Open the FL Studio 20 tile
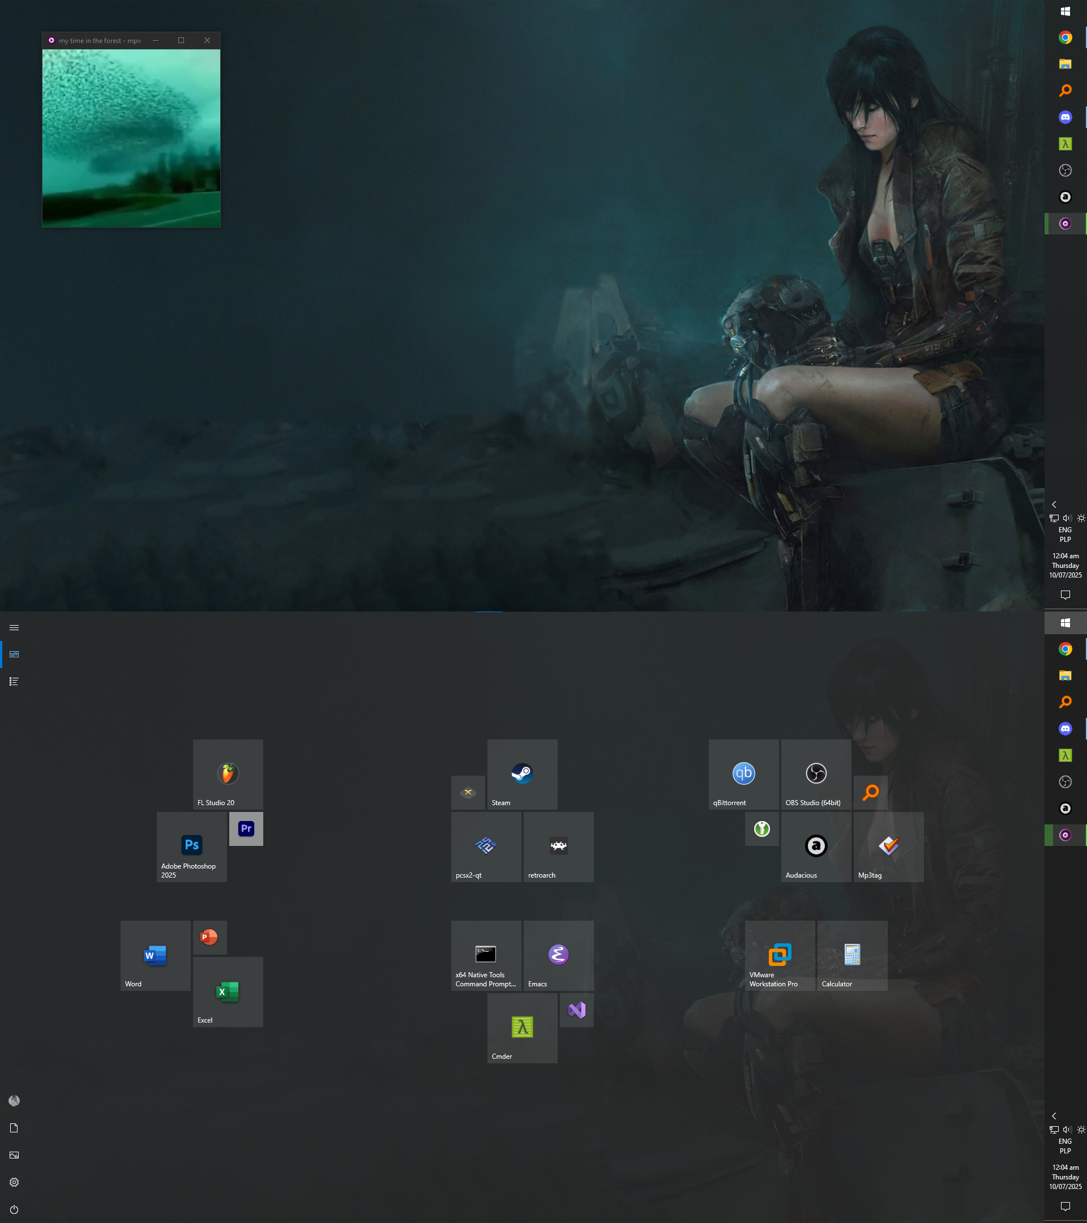 [228, 774]
